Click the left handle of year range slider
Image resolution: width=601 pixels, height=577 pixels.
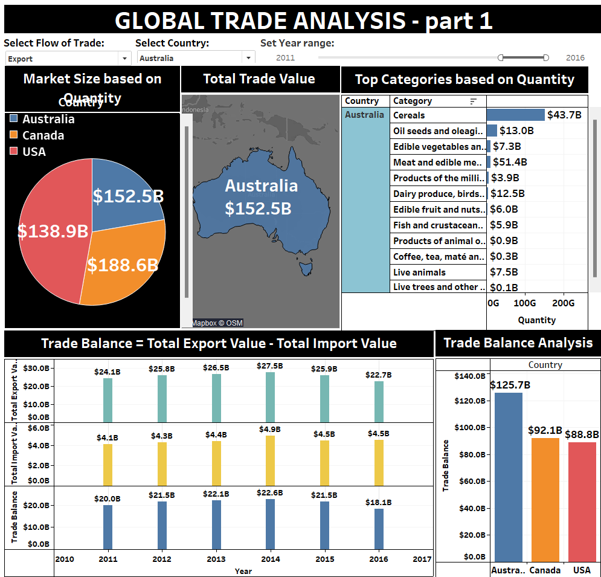pyautogui.click(x=501, y=58)
